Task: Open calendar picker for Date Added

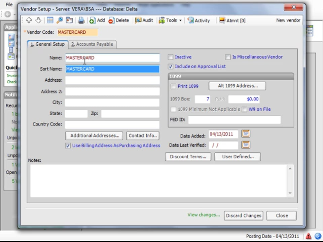Action: coord(246,134)
